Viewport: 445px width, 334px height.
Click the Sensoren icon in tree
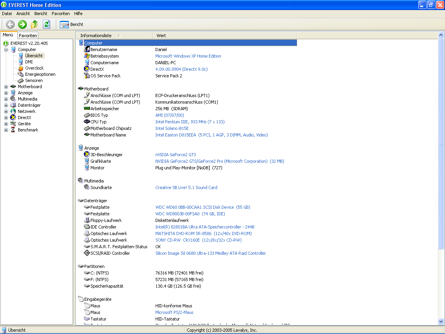tap(20, 81)
